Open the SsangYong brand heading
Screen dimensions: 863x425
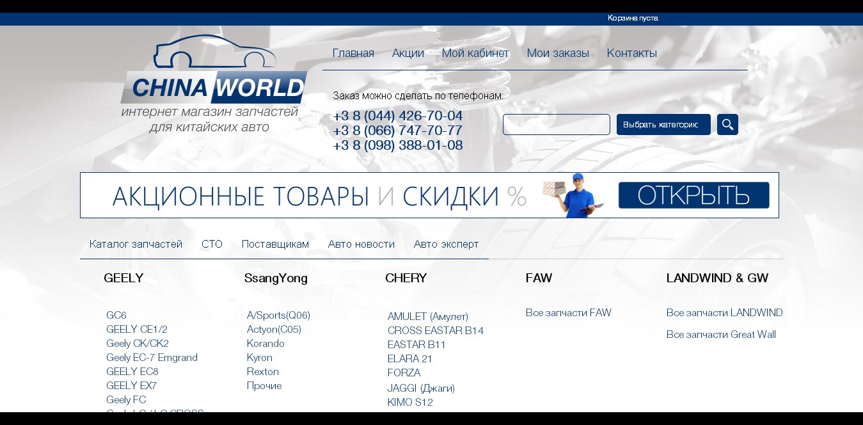tap(276, 278)
